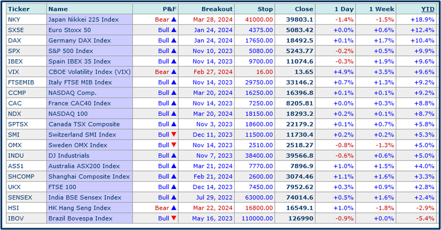
Task: Click breakout date Mar 28, 2024
Action: (x=213, y=19)
